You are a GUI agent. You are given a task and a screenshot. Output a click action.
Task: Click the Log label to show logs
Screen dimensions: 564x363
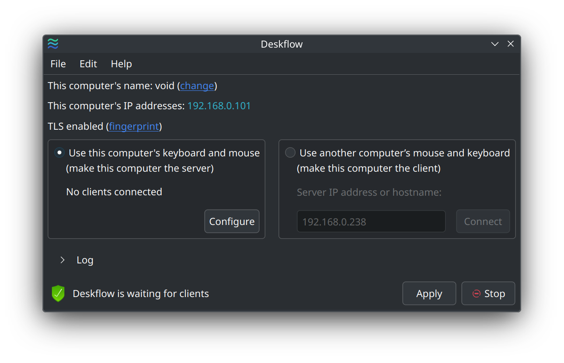[85, 260]
